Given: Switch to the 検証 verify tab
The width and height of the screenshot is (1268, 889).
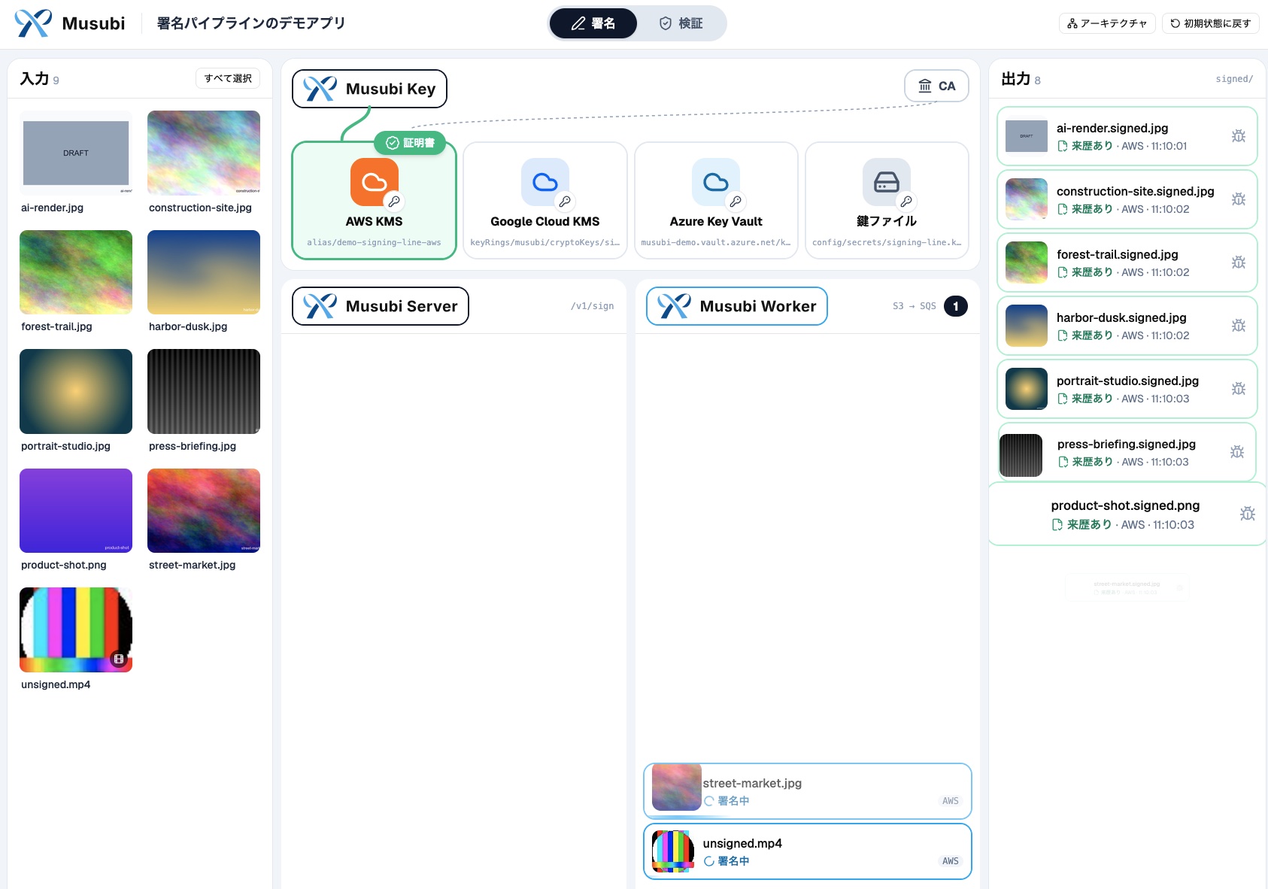Looking at the screenshot, I should [x=681, y=23].
